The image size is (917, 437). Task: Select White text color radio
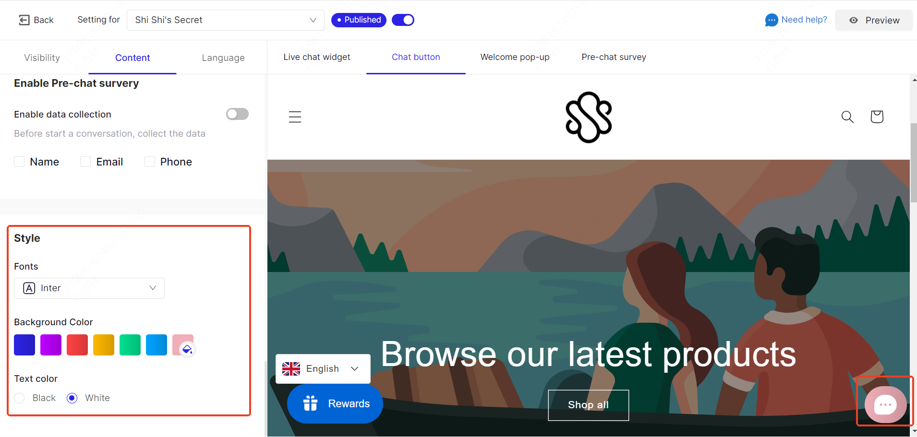pyautogui.click(x=72, y=398)
